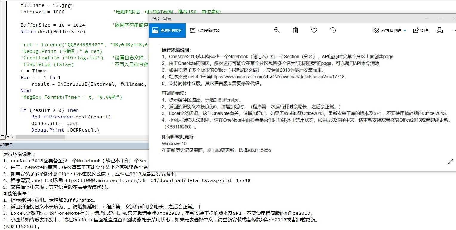Click commented line 'Debug.Print ("授权：" & ret)
Screen dimensions: 456x230
coord(61,51)
